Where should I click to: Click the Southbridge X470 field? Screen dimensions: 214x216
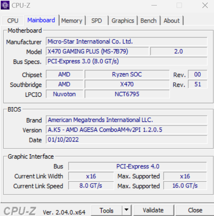click(x=127, y=84)
